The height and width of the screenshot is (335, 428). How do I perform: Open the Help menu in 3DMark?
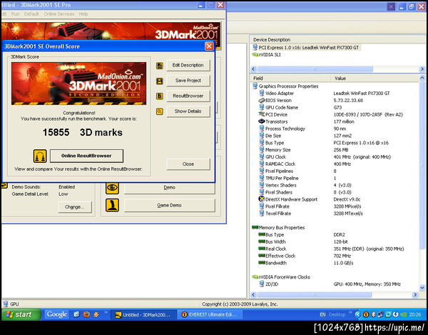(83, 14)
